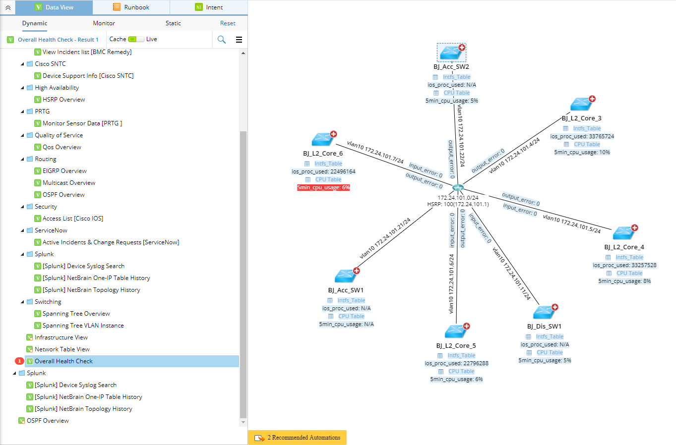
Task: Click the BJ_L2_Core_6 switch icon
Action: click(323, 139)
